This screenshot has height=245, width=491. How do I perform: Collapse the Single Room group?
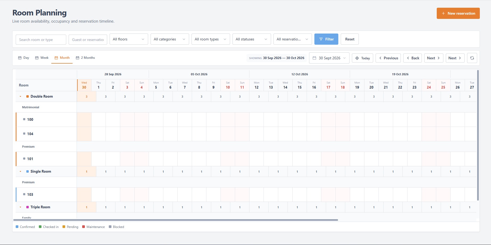[x=20, y=172]
